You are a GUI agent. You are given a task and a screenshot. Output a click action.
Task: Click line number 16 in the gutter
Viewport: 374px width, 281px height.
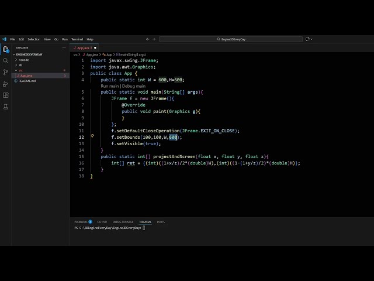tap(81, 163)
